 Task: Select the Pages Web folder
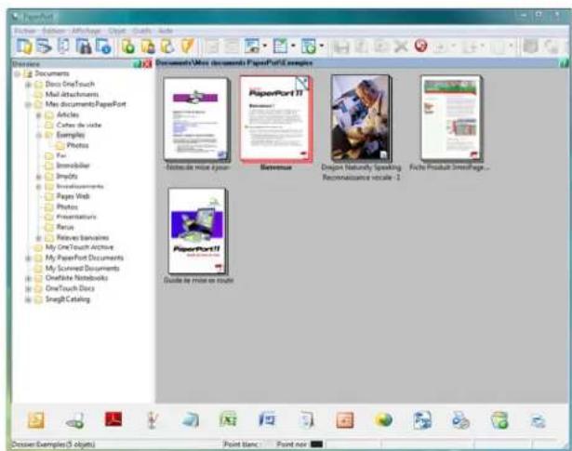point(73,196)
